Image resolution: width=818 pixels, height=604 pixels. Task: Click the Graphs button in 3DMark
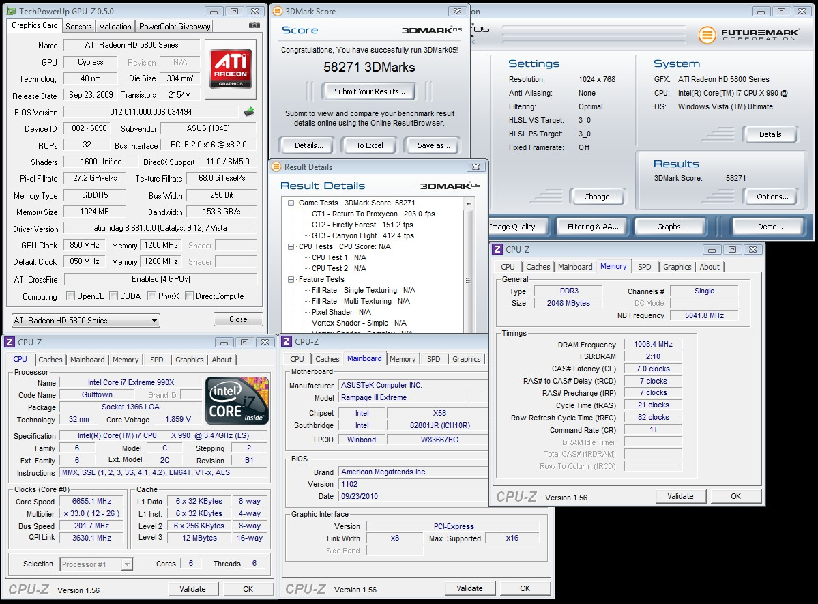[x=672, y=227]
